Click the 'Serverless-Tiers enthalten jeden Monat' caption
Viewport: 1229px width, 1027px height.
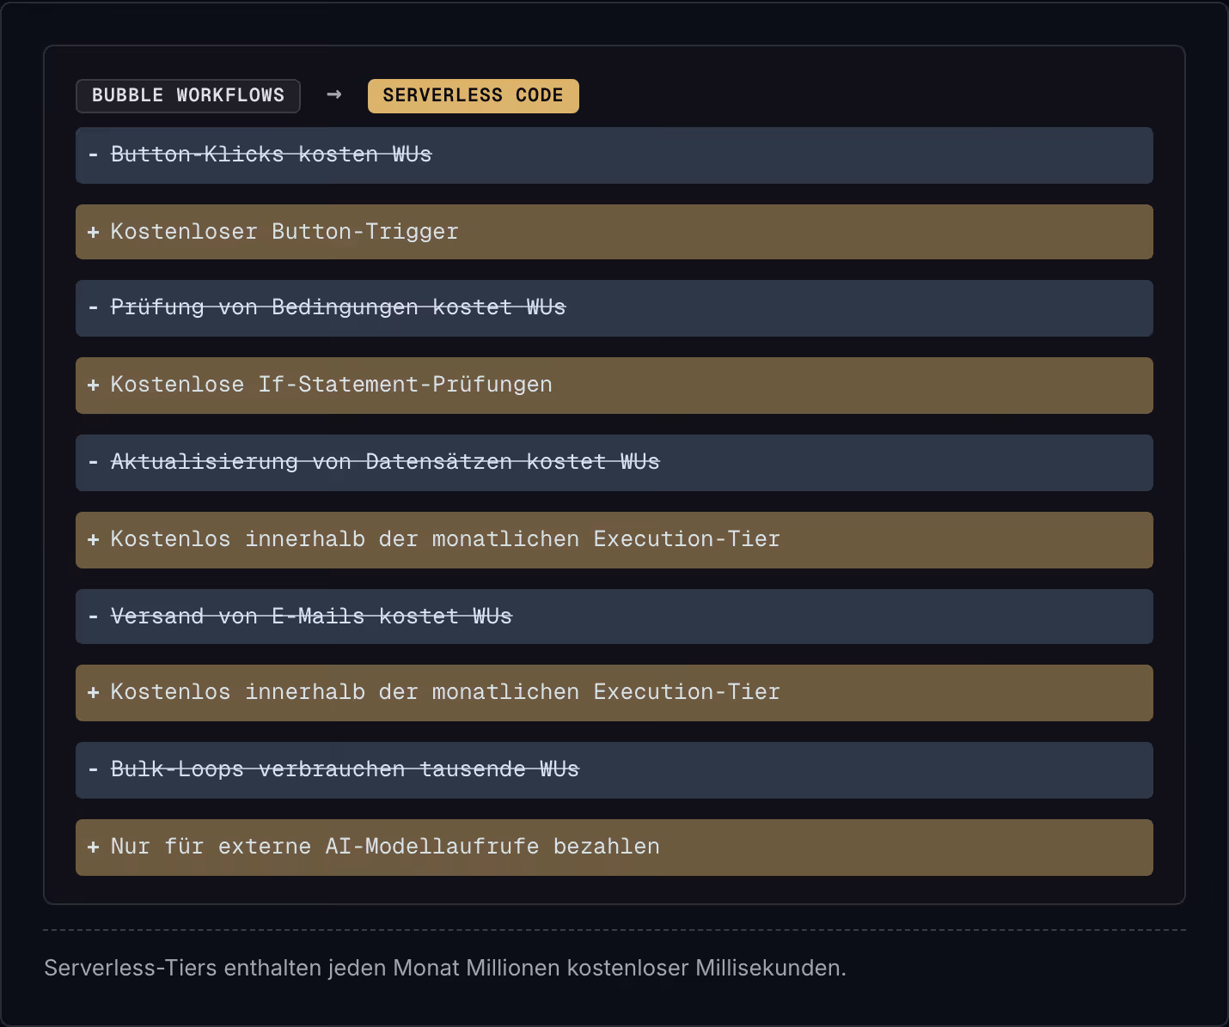(445, 969)
